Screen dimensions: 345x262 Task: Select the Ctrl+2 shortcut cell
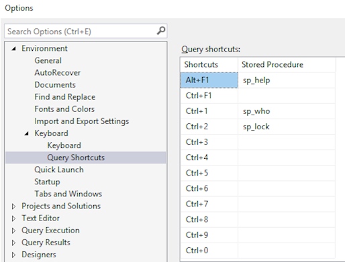[x=209, y=127]
